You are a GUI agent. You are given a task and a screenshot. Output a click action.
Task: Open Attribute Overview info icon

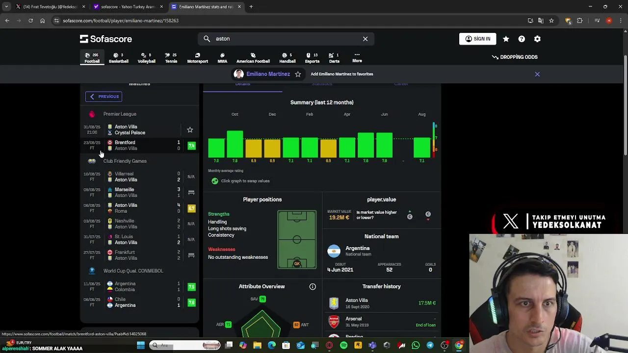tap(313, 286)
